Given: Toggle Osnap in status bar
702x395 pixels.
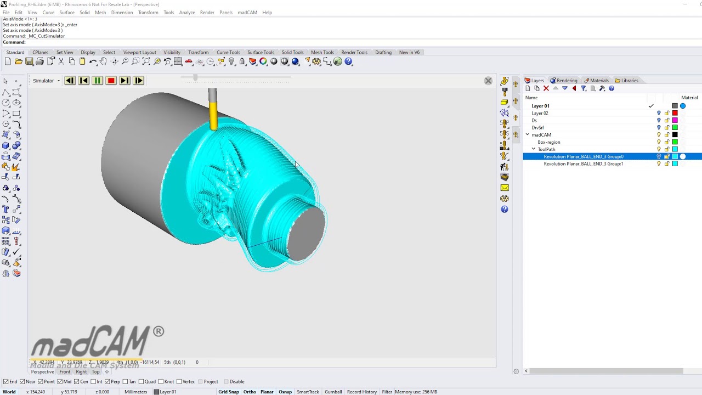Looking at the screenshot, I should (285, 392).
